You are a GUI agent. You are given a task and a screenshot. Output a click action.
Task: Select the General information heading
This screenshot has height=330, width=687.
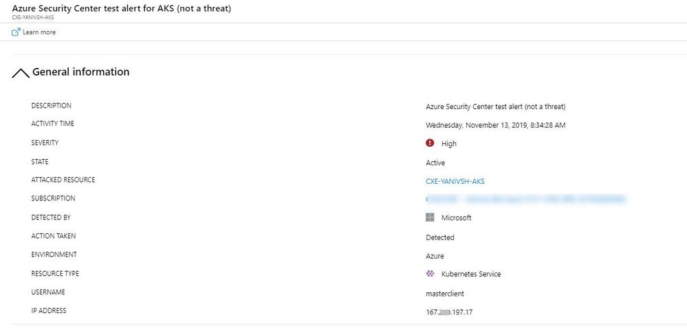(x=81, y=71)
